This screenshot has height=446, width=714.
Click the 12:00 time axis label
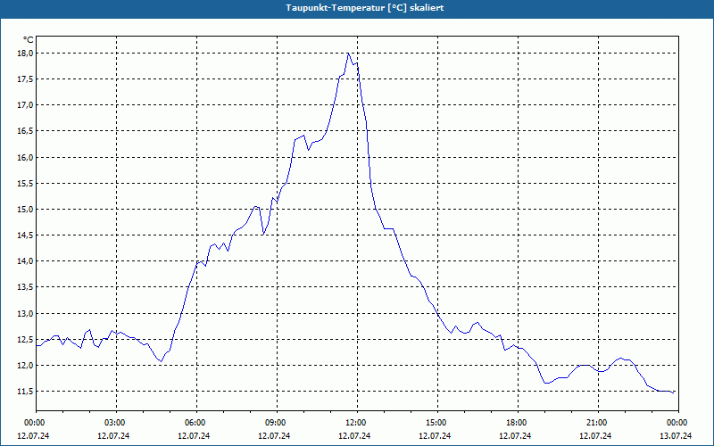[357, 423]
